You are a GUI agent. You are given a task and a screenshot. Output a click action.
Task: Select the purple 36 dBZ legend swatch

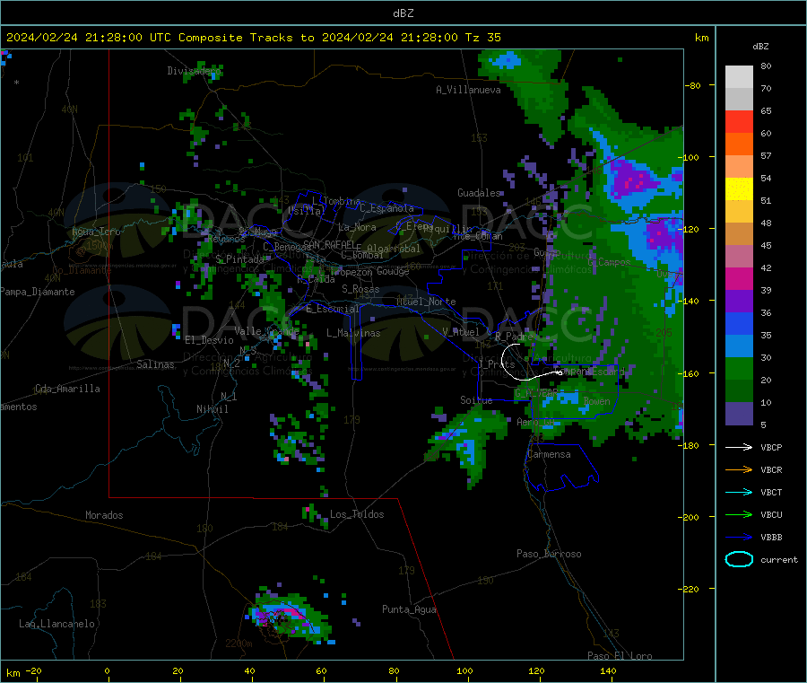coord(739,302)
